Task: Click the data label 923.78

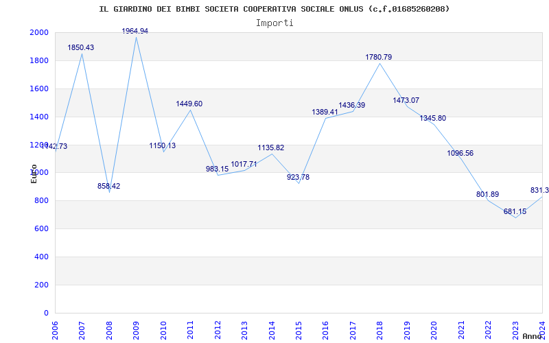Action: (x=299, y=177)
